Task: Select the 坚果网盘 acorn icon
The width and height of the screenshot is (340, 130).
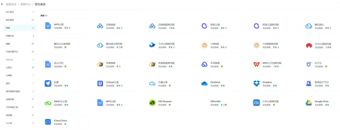Action: (x=100, y=64)
